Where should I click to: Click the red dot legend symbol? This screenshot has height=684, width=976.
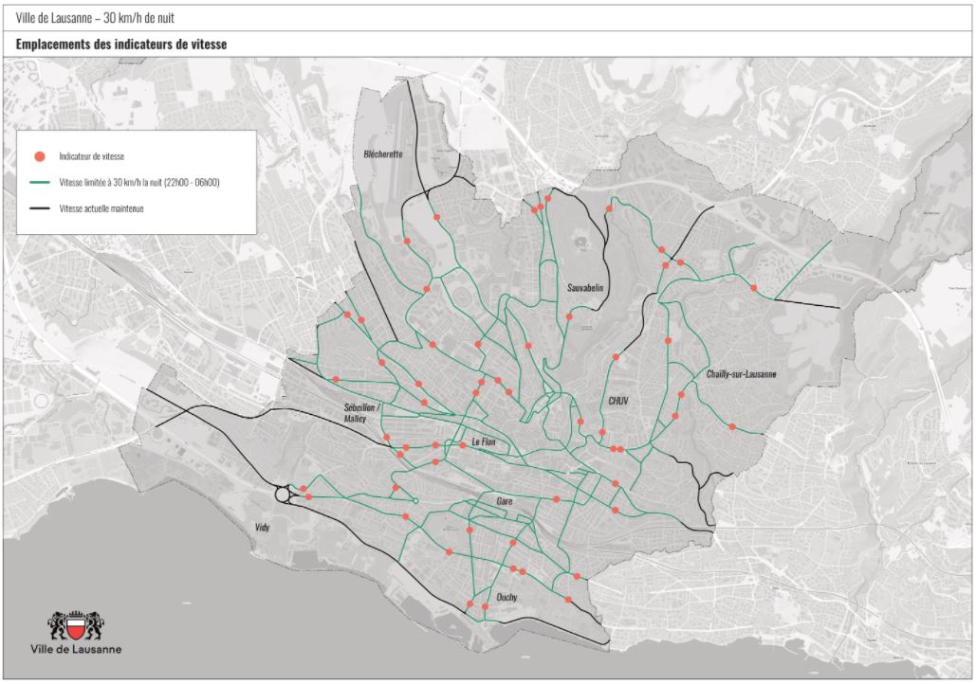point(39,156)
